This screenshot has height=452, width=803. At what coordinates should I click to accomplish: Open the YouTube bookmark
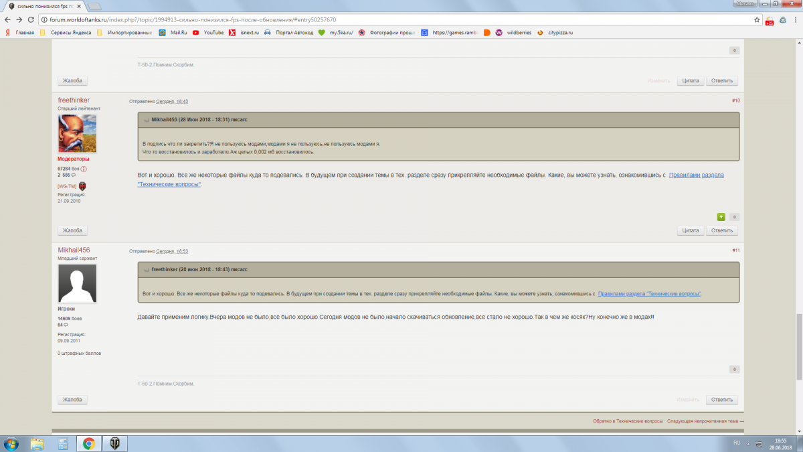pyautogui.click(x=208, y=32)
